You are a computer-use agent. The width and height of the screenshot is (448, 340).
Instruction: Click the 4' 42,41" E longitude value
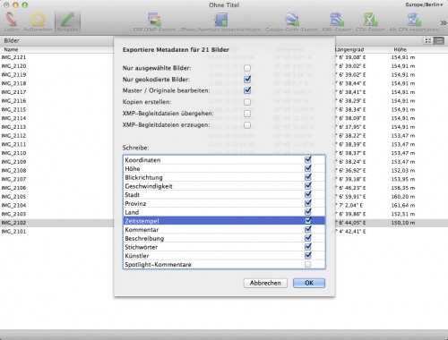[350, 232]
